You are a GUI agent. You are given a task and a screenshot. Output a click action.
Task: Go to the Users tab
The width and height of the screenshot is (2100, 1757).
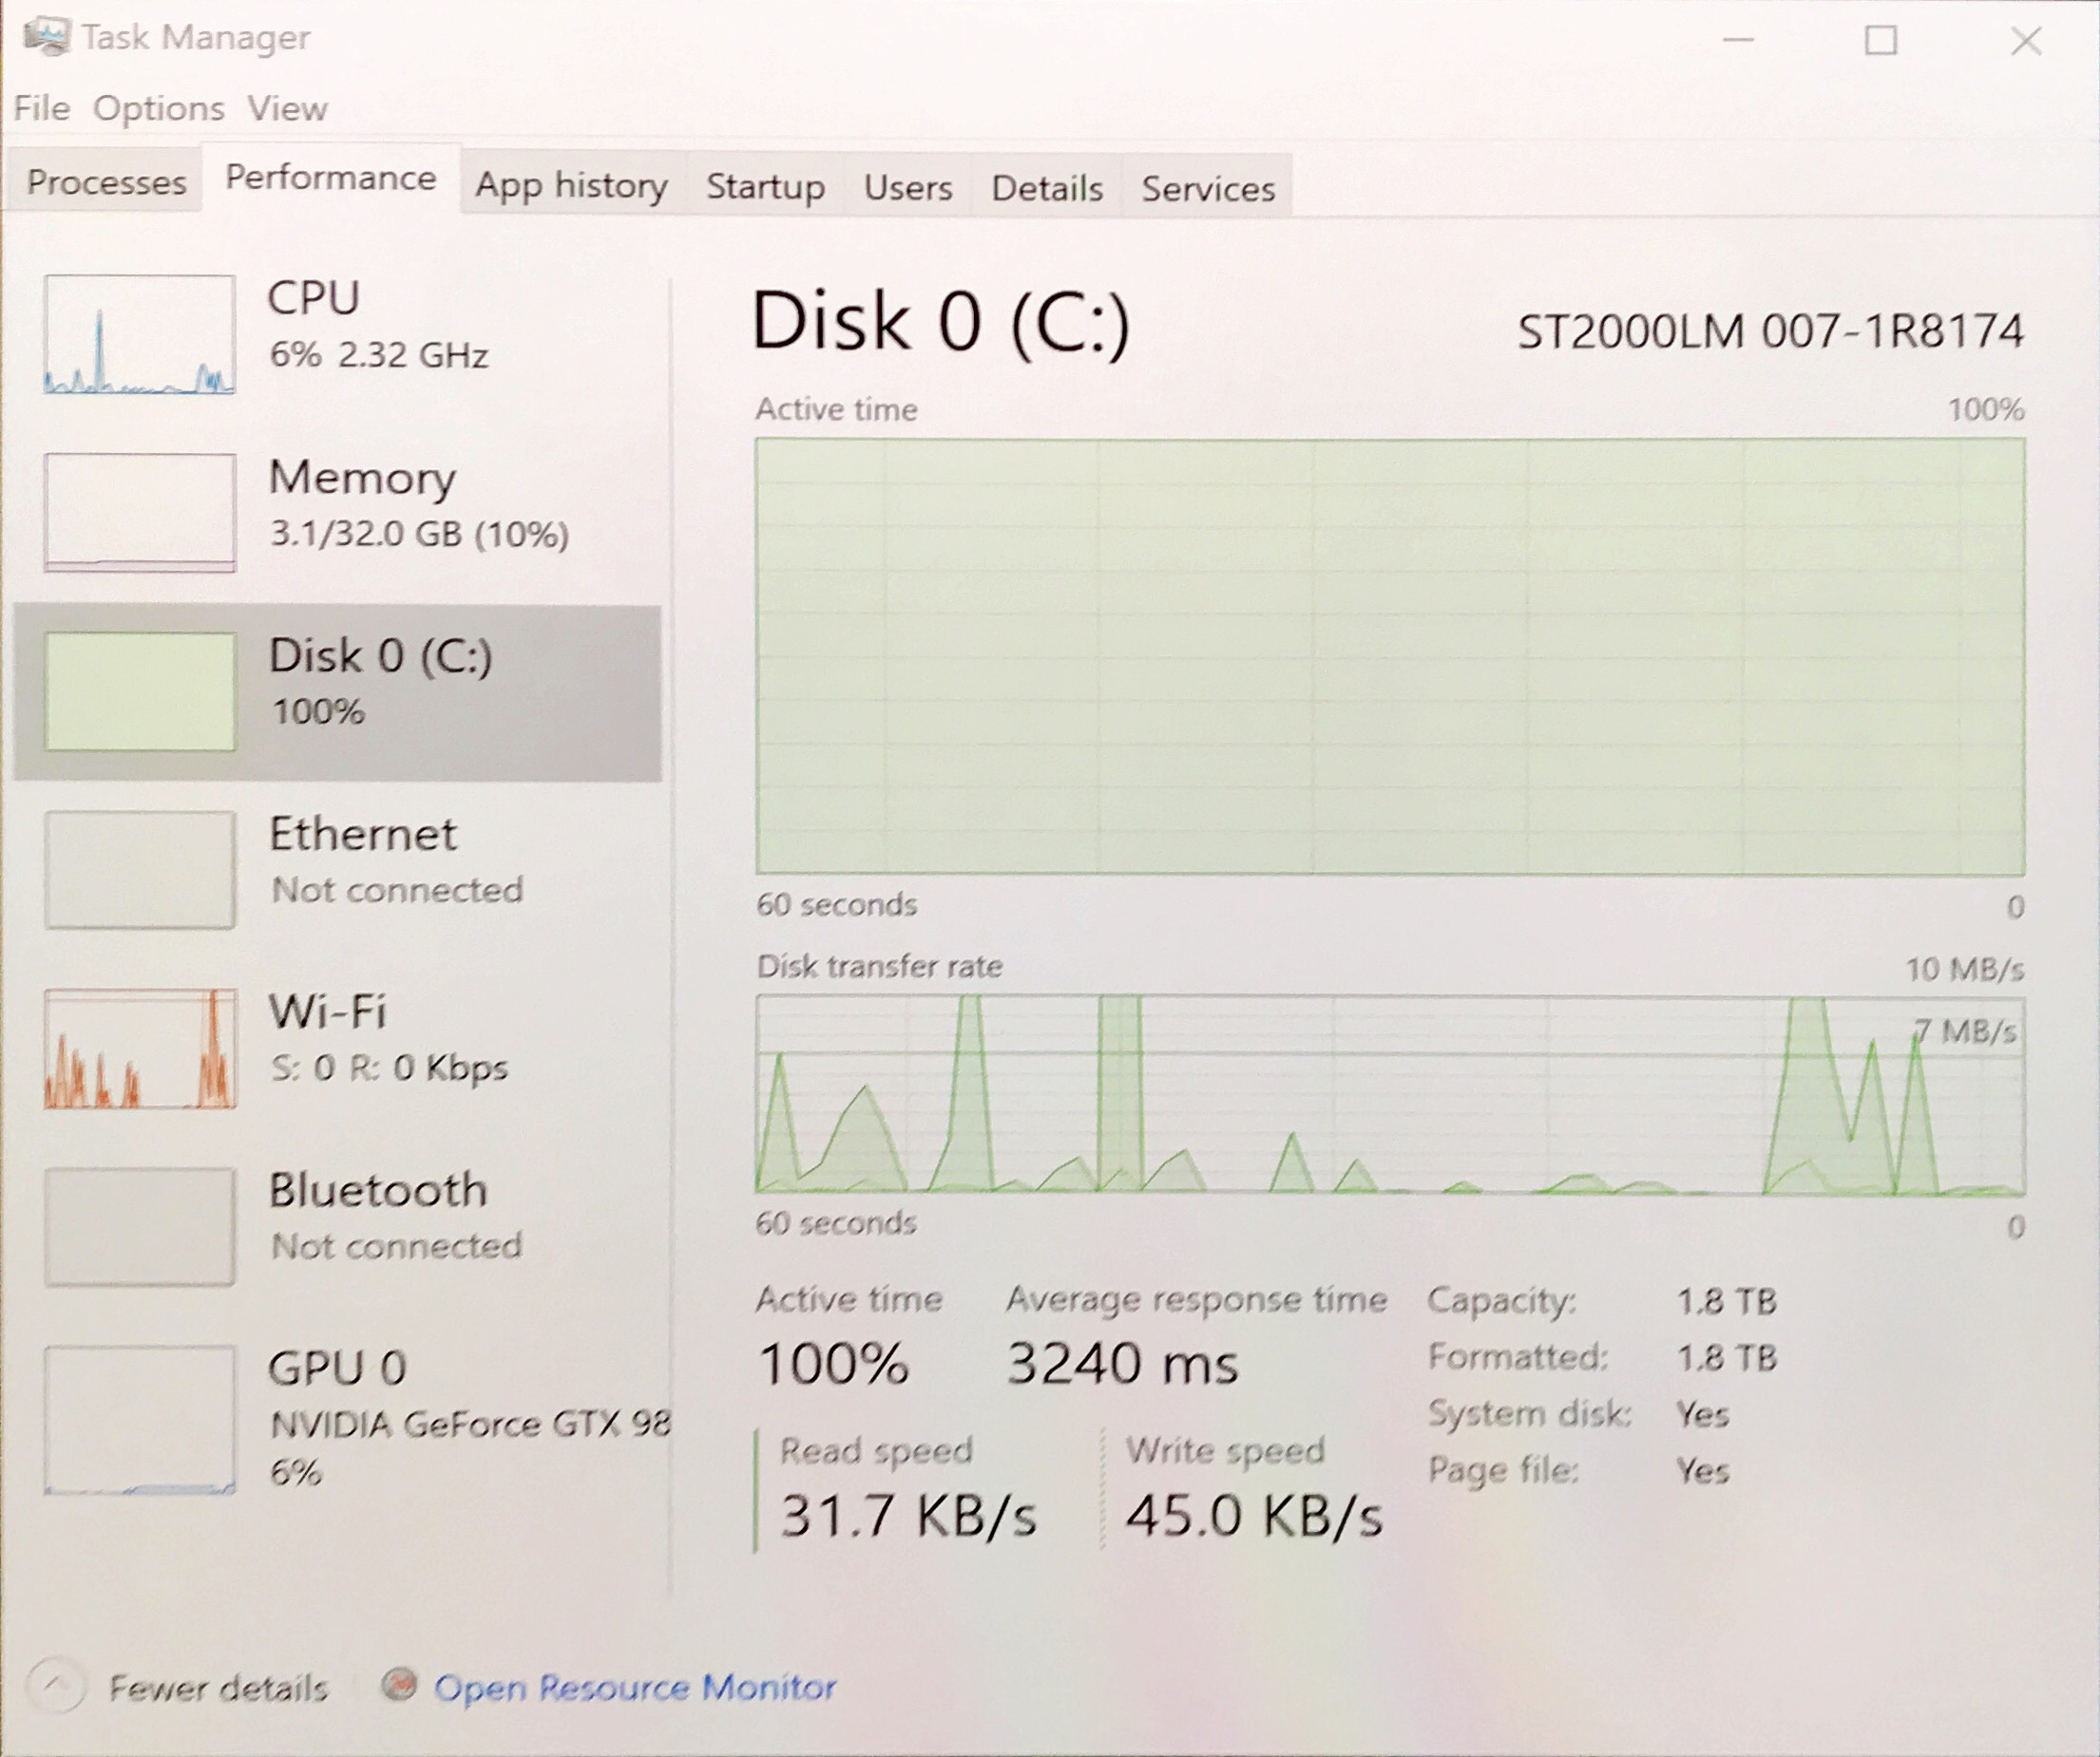[907, 188]
